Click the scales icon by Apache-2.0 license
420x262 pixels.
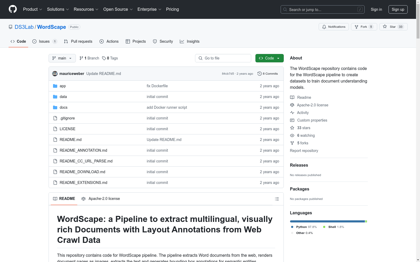[292, 105]
